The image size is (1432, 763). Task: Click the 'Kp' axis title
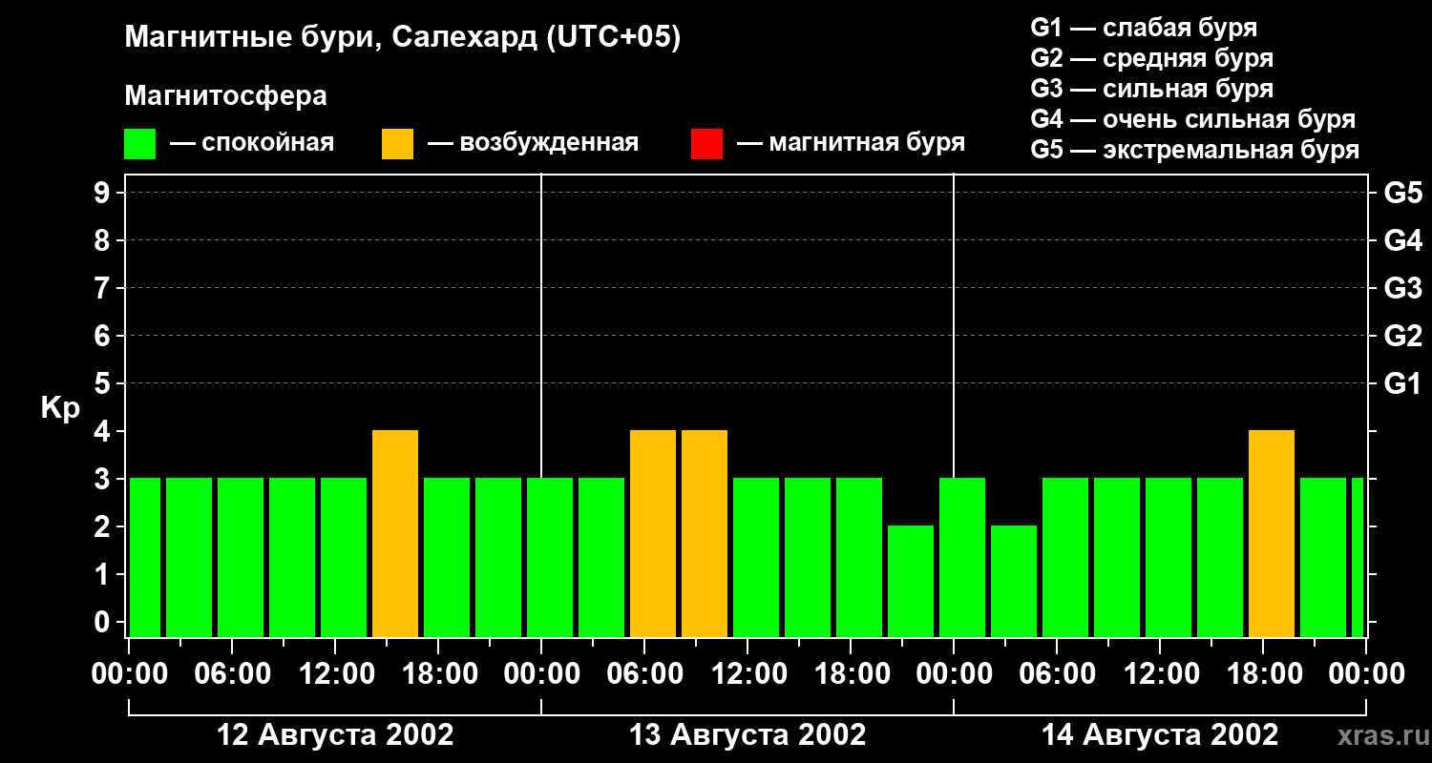(x=60, y=407)
